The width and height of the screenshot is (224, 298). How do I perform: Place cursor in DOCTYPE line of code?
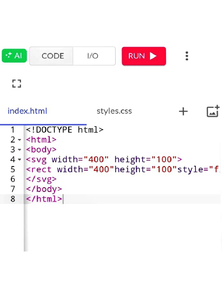click(x=64, y=130)
